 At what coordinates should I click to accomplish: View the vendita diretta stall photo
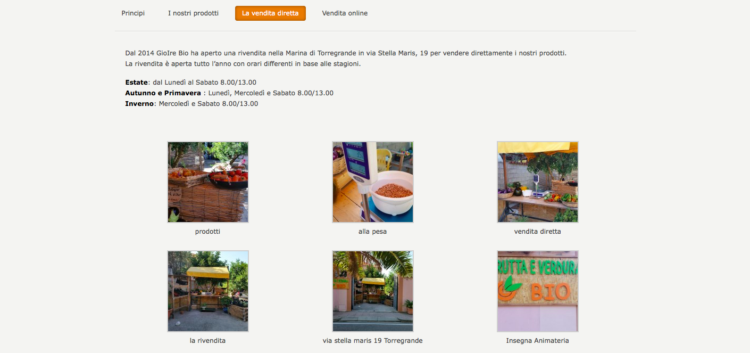point(538,182)
